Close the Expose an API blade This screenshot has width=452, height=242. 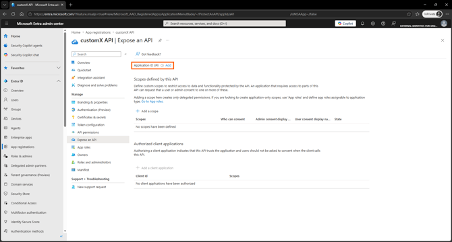coord(443,40)
